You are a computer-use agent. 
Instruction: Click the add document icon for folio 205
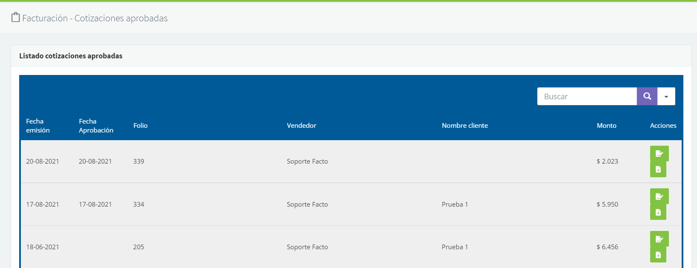click(x=658, y=255)
